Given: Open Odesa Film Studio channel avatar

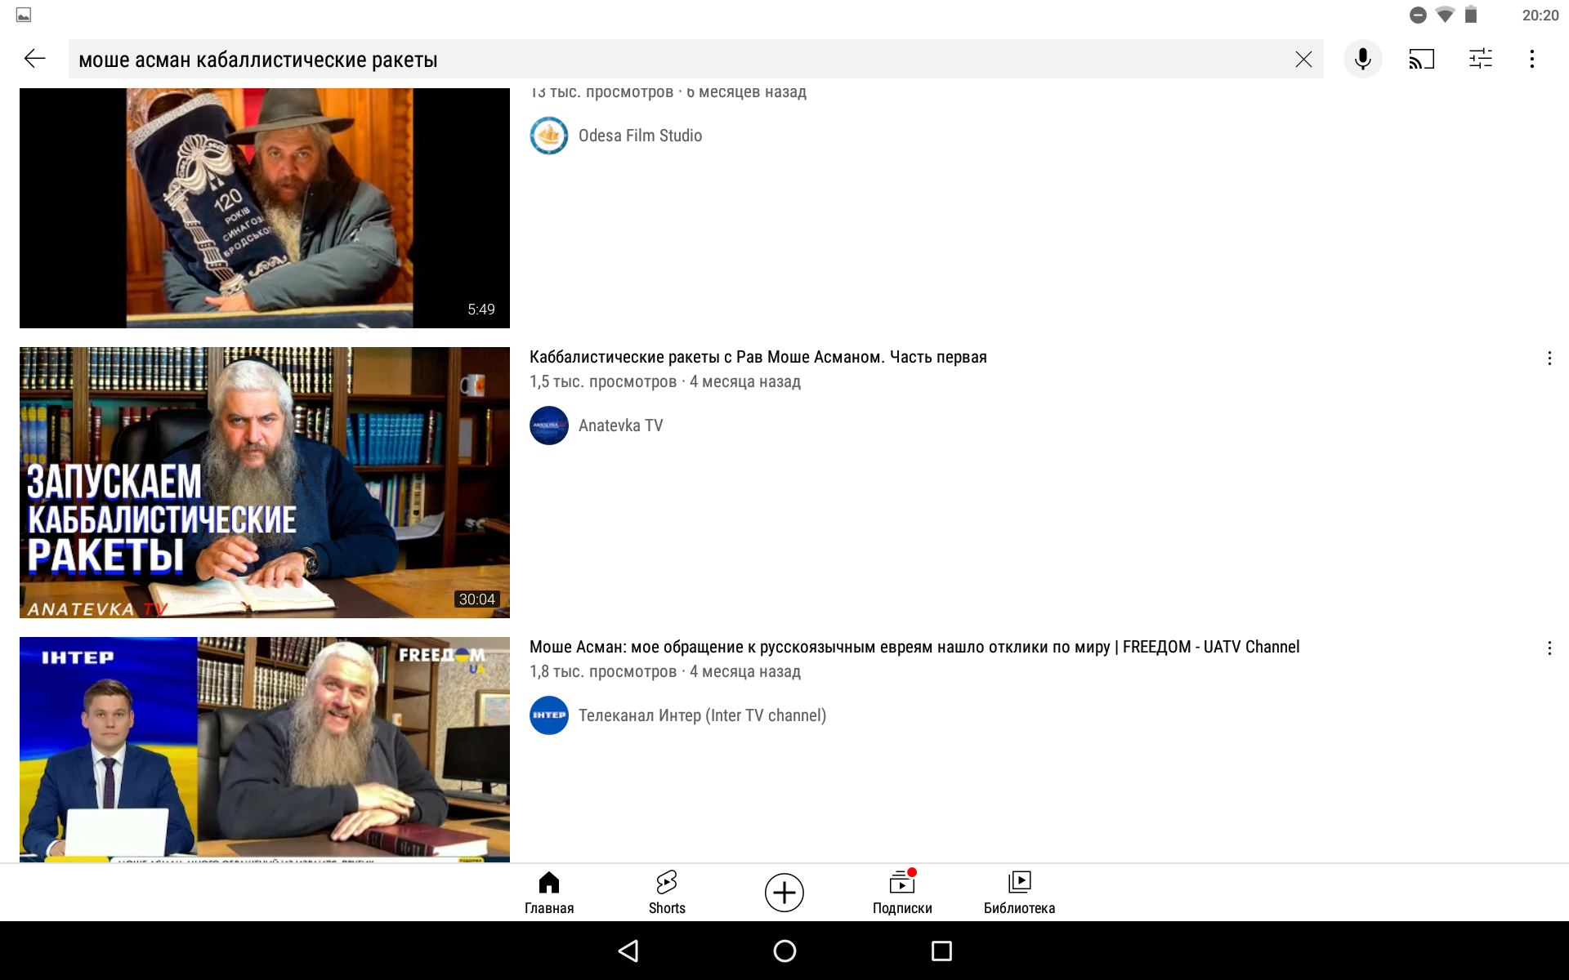Looking at the screenshot, I should tap(549, 136).
